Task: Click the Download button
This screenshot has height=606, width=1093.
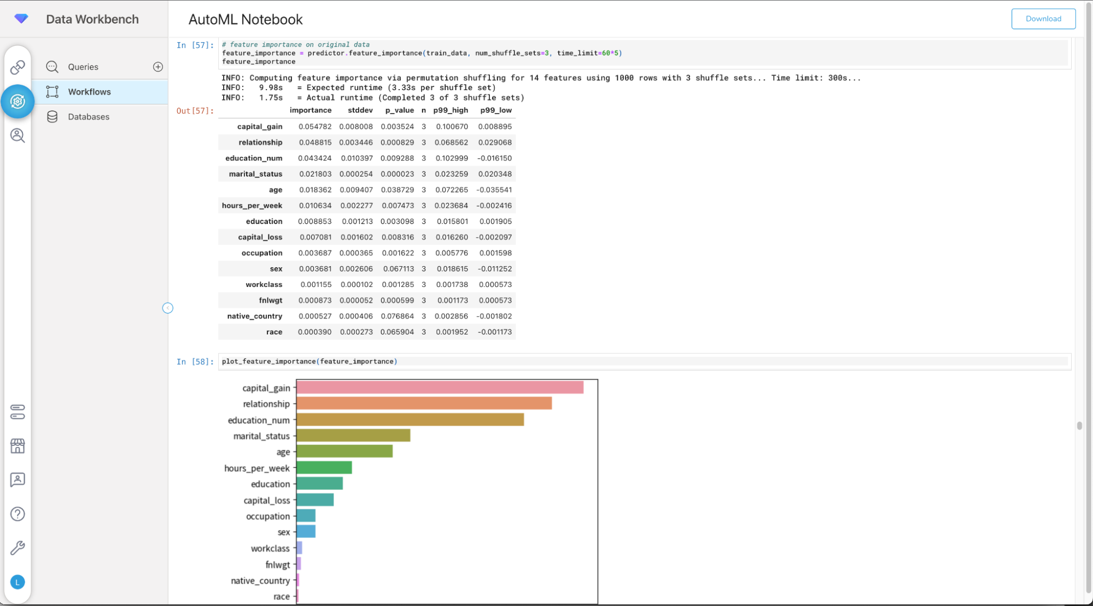Action: (1043, 19)
